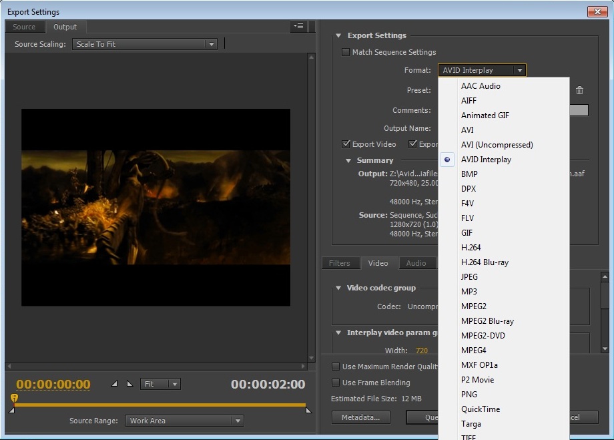614x440 pixels.
Task: Collapse the Interplay video param group
Action: [x=338, y=333]
